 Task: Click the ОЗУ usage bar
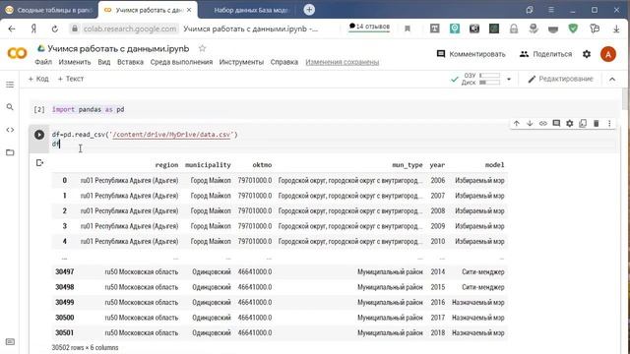[x=489, y=75]
